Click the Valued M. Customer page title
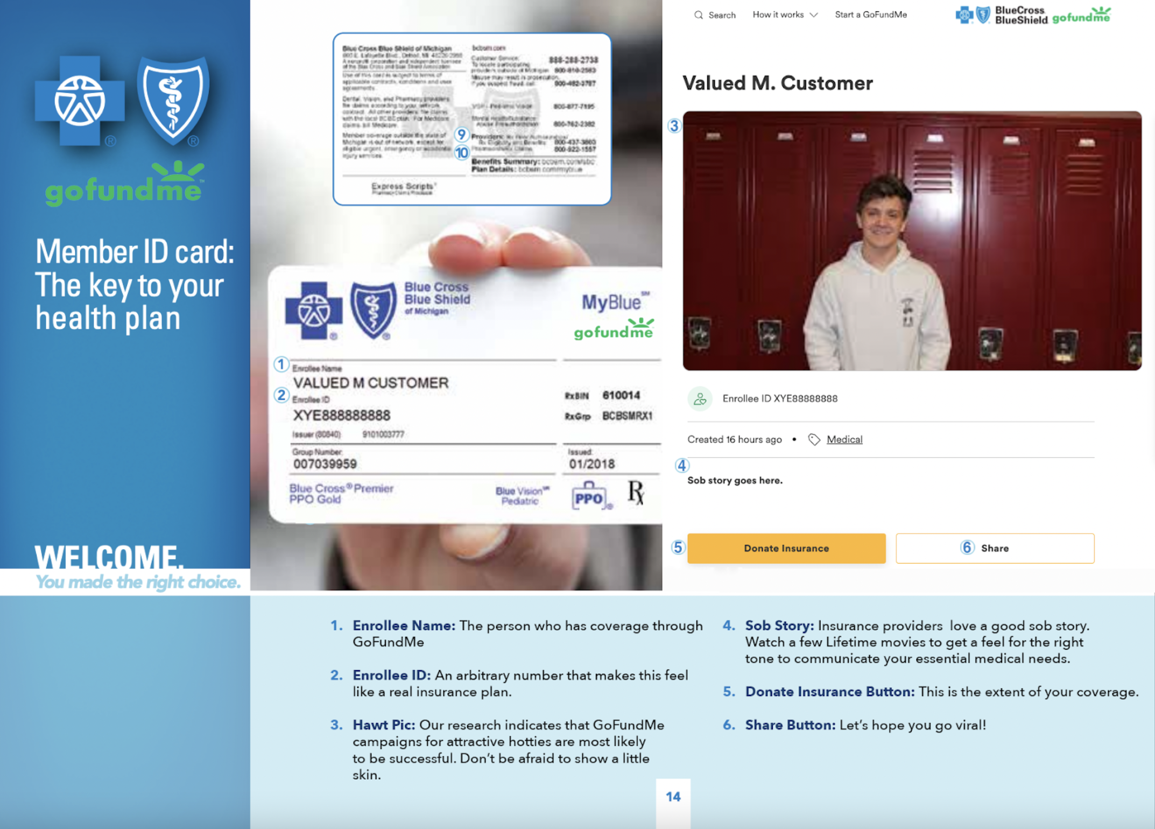This screenshot has width=1155, height=829. point(778,83)
